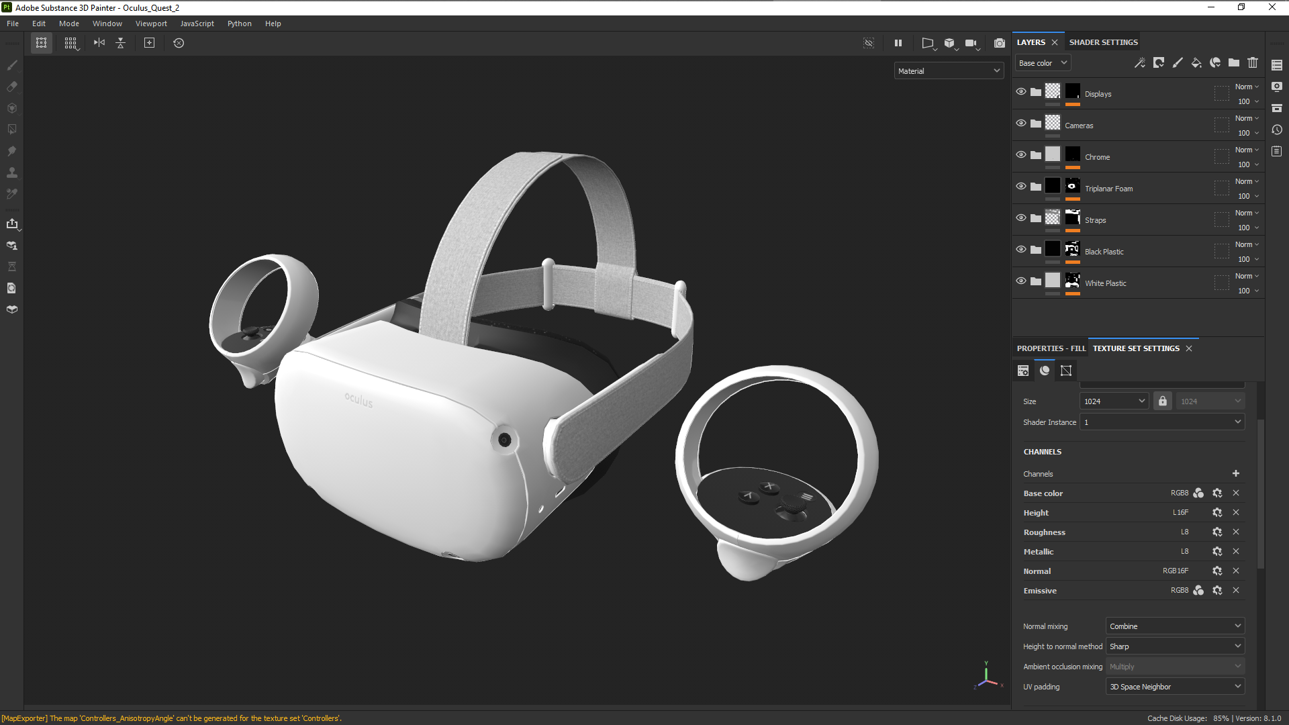
Task: Open the Base color channel dropdown
Action: [x=1042, y=63]
